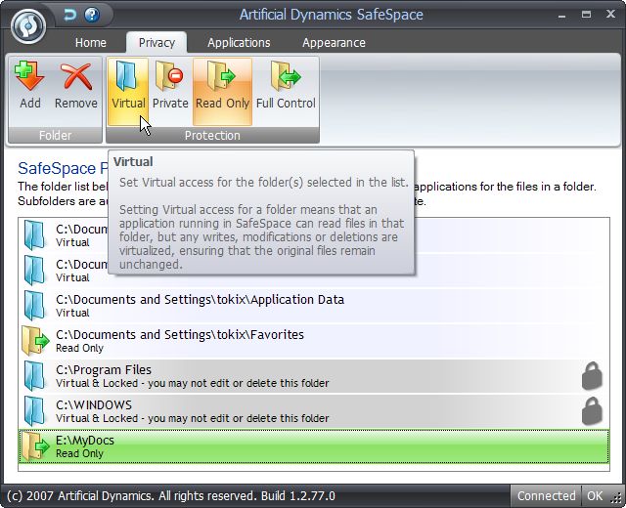626x508 pixels.
Task: Set Private protection on the folder
Action: pos(170,92)
